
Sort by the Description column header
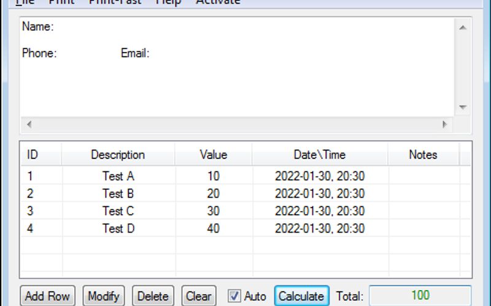point(118,155)
